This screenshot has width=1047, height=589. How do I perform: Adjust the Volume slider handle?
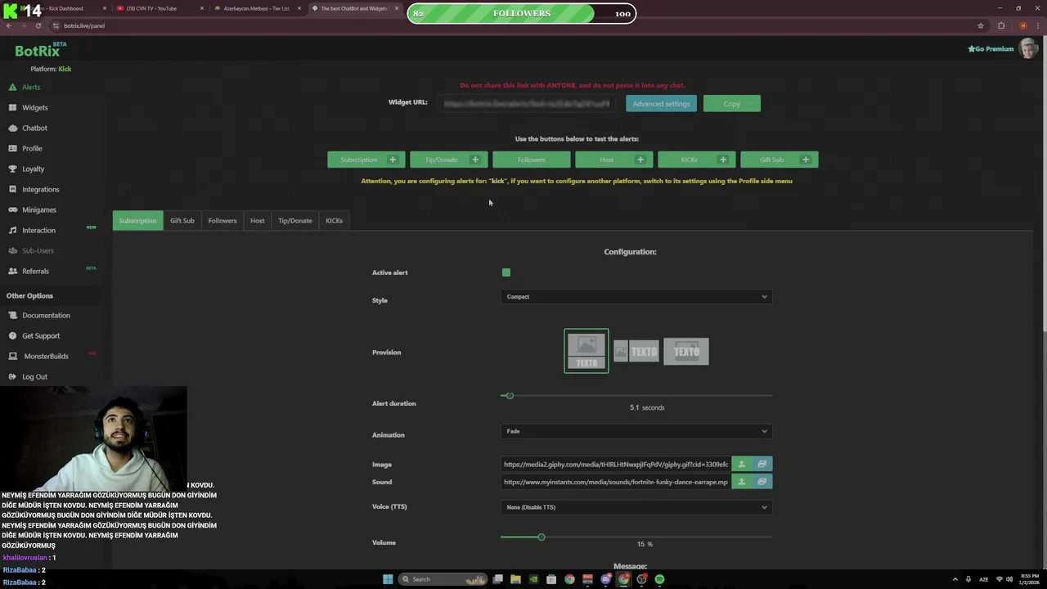coord(541,537)
